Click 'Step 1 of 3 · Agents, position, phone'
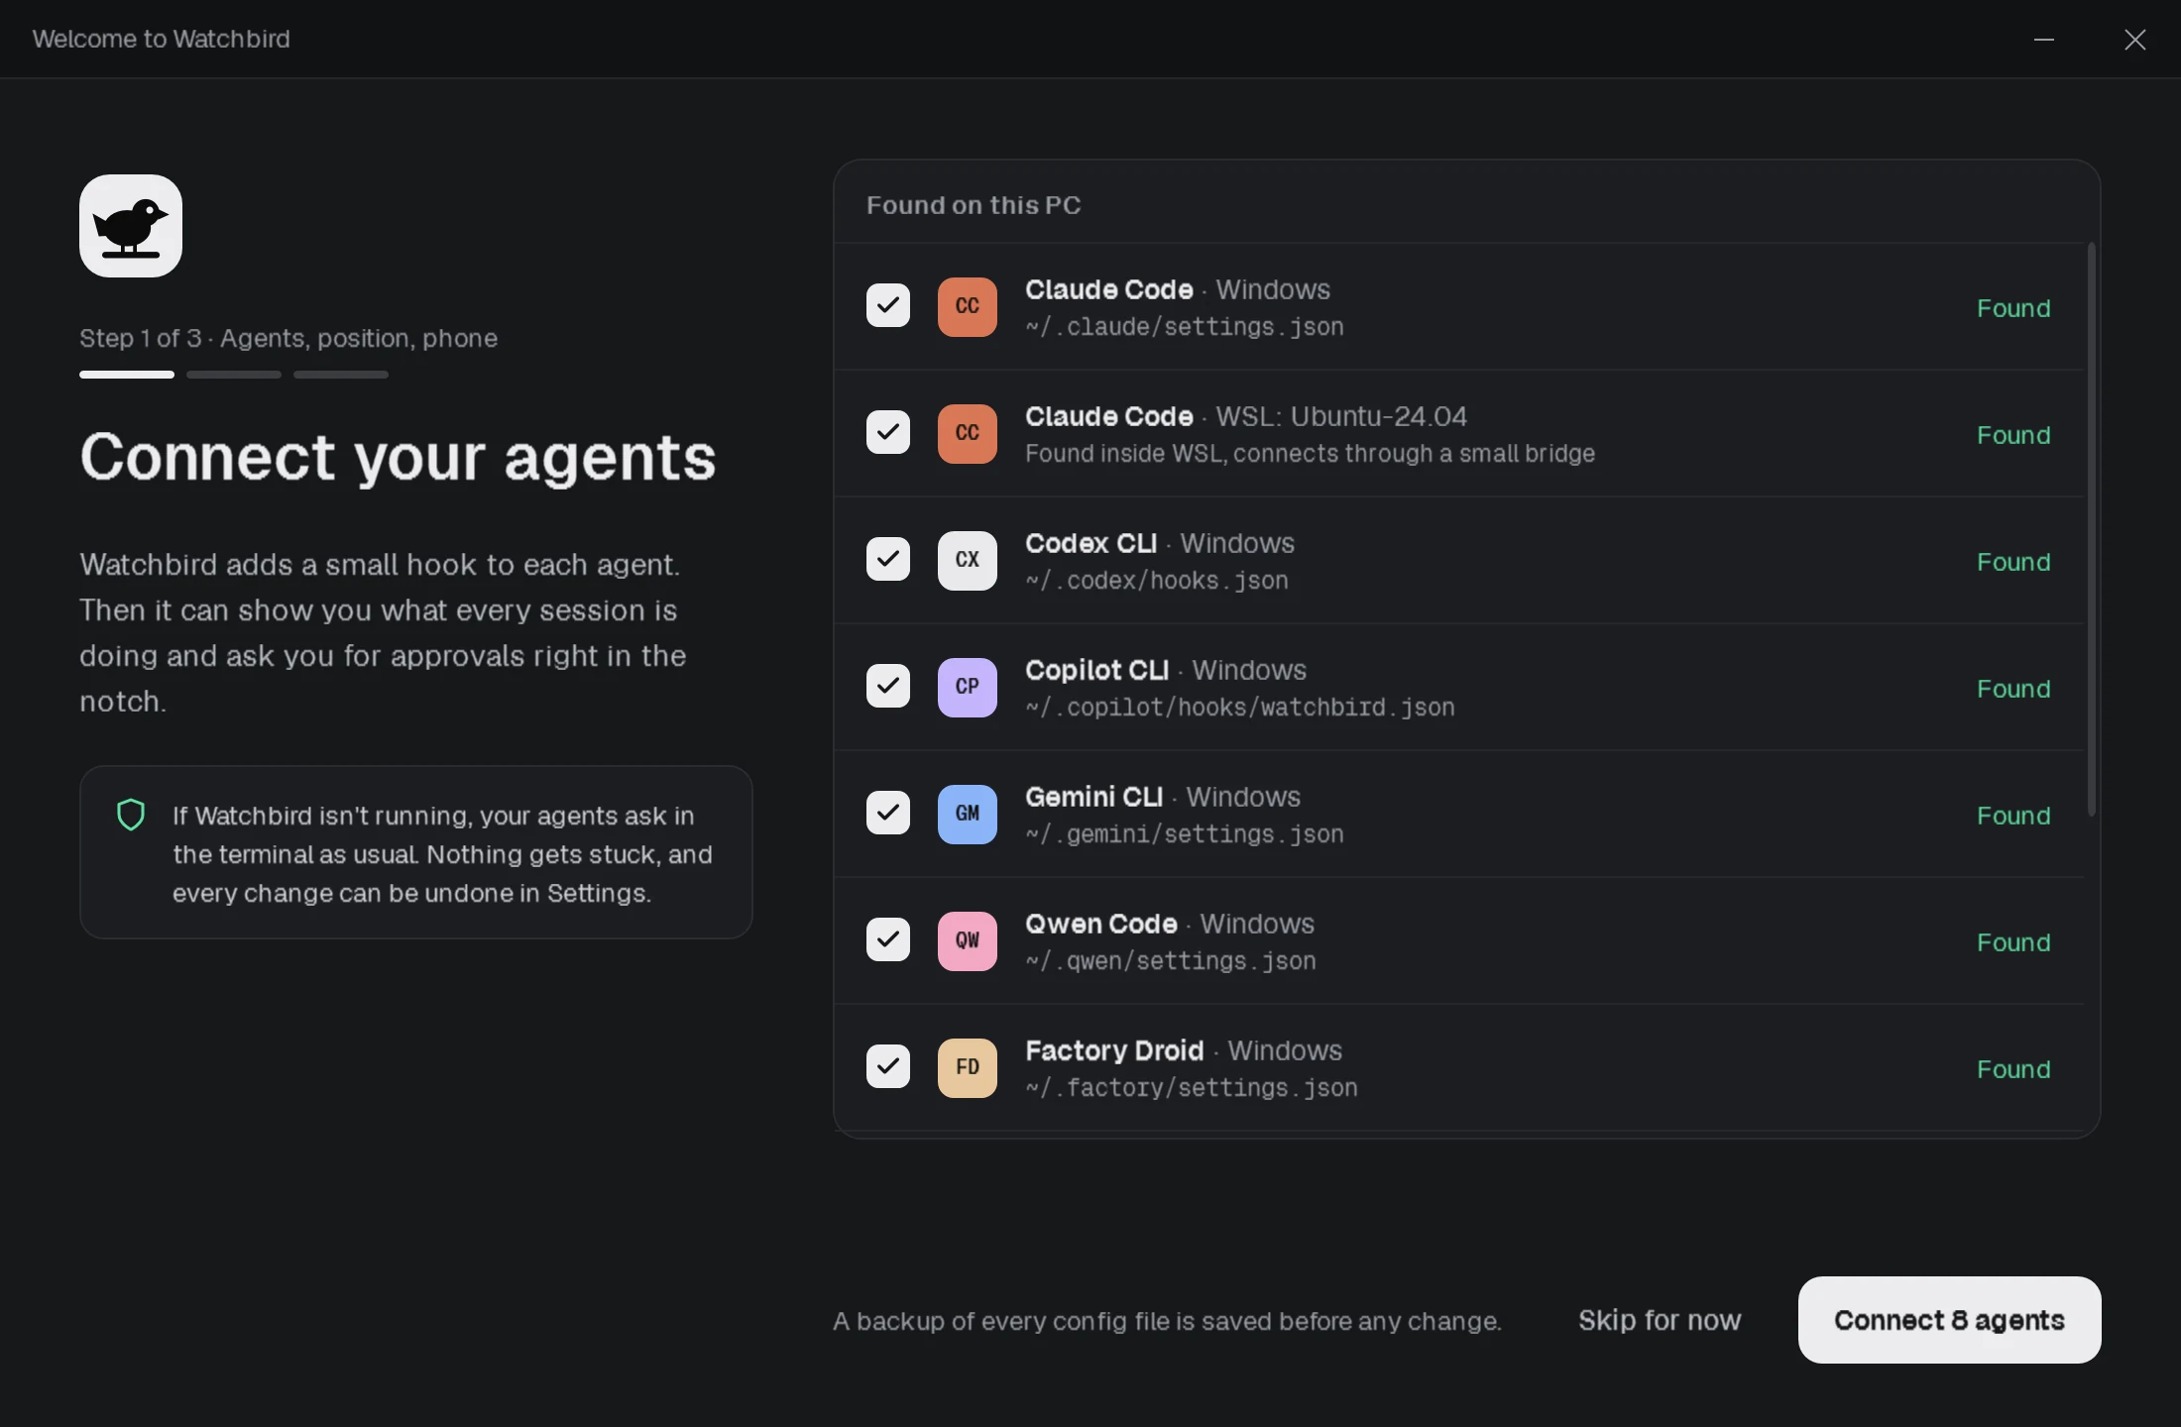 288,338
